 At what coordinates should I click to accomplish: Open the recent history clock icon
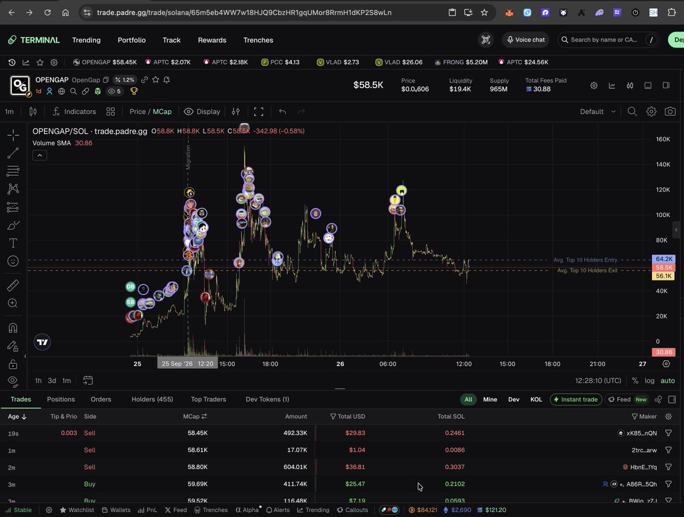click(x=12, y=62)
